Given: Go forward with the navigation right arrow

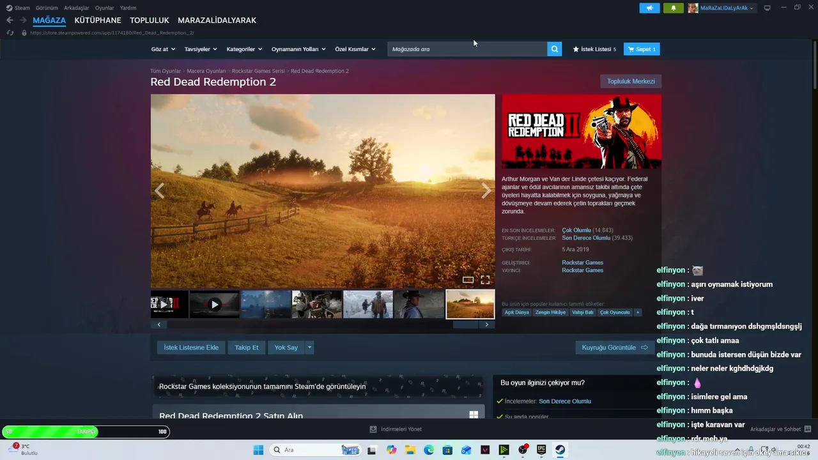Looking at the screenshot, I should (x=23, y=20).
